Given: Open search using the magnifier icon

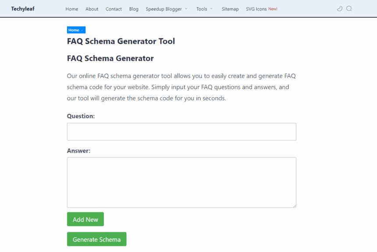Looking at the screenshot, I should 349,8.
